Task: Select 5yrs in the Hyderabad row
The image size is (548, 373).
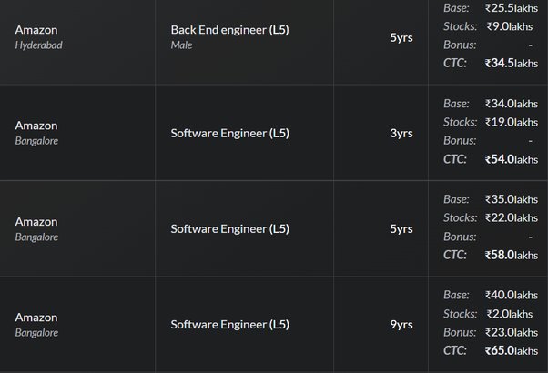Action: point(401,37)
